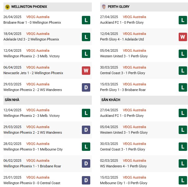Open match Adelaide Utd 3 - 2 Wellington Phoenix

tap(31, 39)
